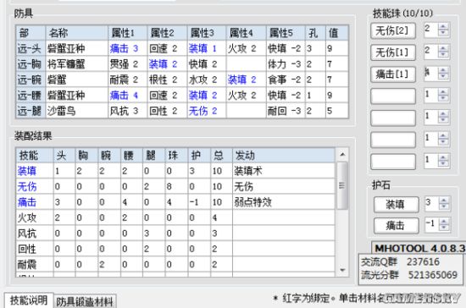Viewport: 466px width, 308px height.
Task: Click the 技能 column header in results table
Action: click(x=35, y=155)
